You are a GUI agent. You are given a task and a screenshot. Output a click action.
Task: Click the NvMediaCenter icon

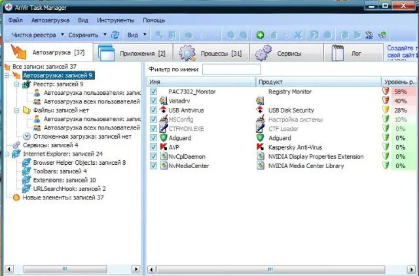pos(163,165)
